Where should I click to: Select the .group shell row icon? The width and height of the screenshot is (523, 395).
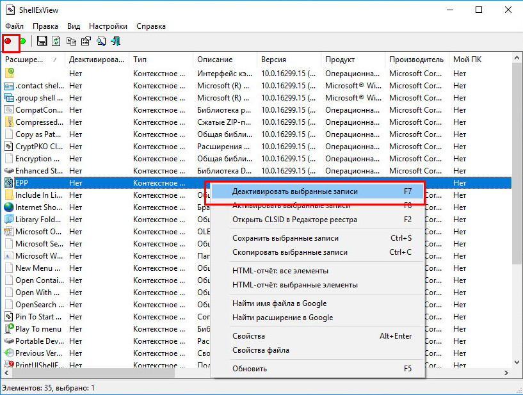pyautogui.click(x=9, y=98)
